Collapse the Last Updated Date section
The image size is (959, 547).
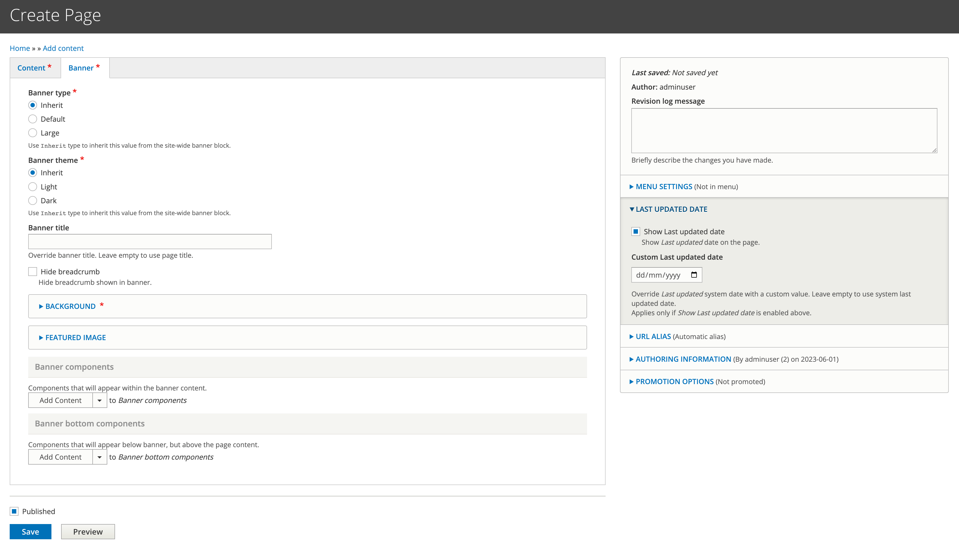(671, 209)
